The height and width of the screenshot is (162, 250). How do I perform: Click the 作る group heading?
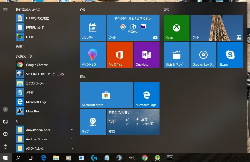82,10
